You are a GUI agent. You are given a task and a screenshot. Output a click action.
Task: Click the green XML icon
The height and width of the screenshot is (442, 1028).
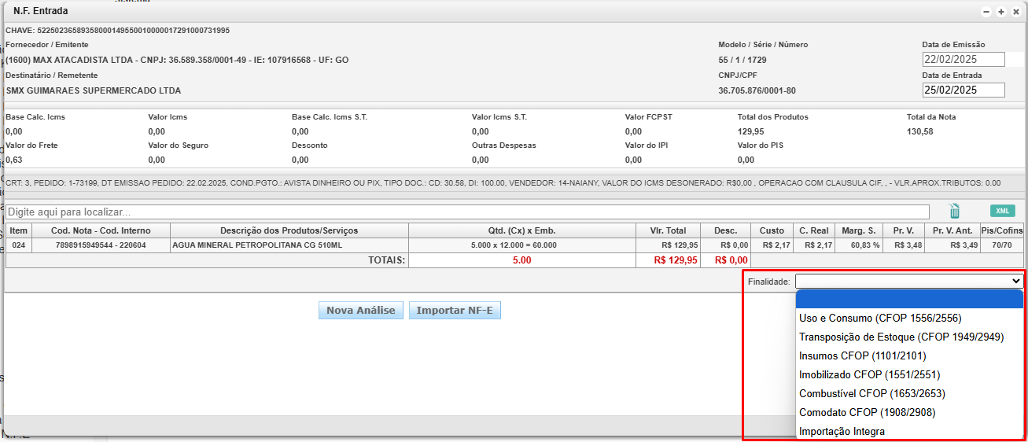[x=1002, y=211]
